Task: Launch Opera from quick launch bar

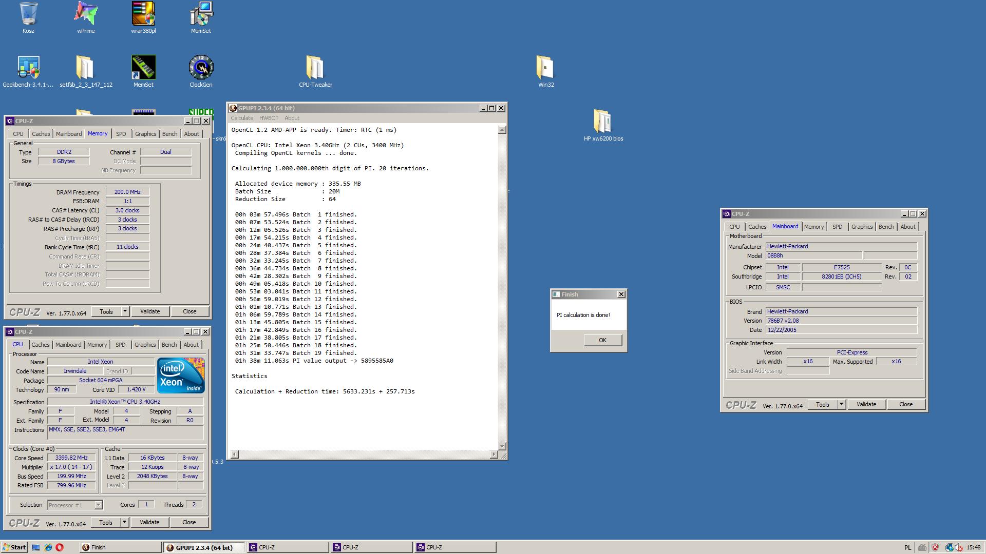Action: tap(60, 547)
